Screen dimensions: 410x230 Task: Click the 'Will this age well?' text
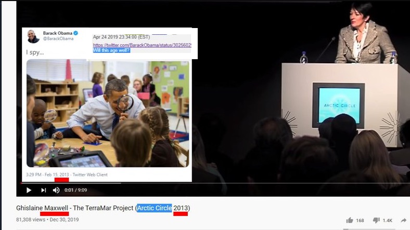(111, 50)
